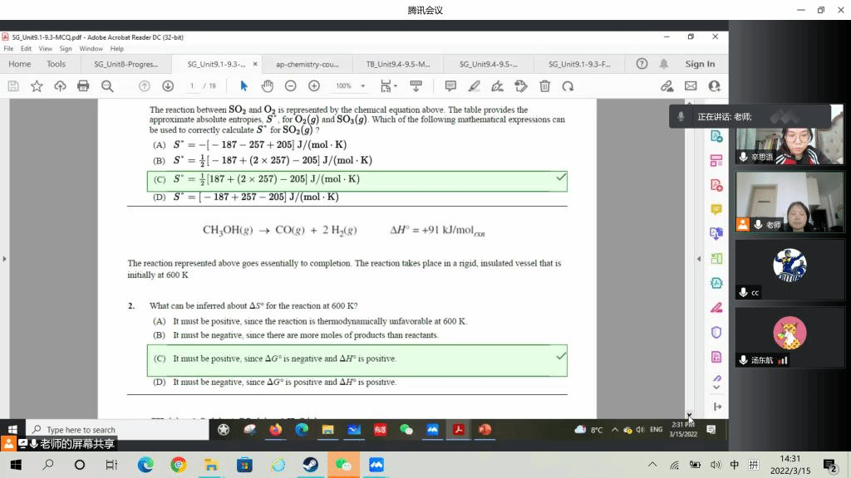This screenshot has height=478, width=851.
Task: Click the Sign In button
Action: point(700,64)
